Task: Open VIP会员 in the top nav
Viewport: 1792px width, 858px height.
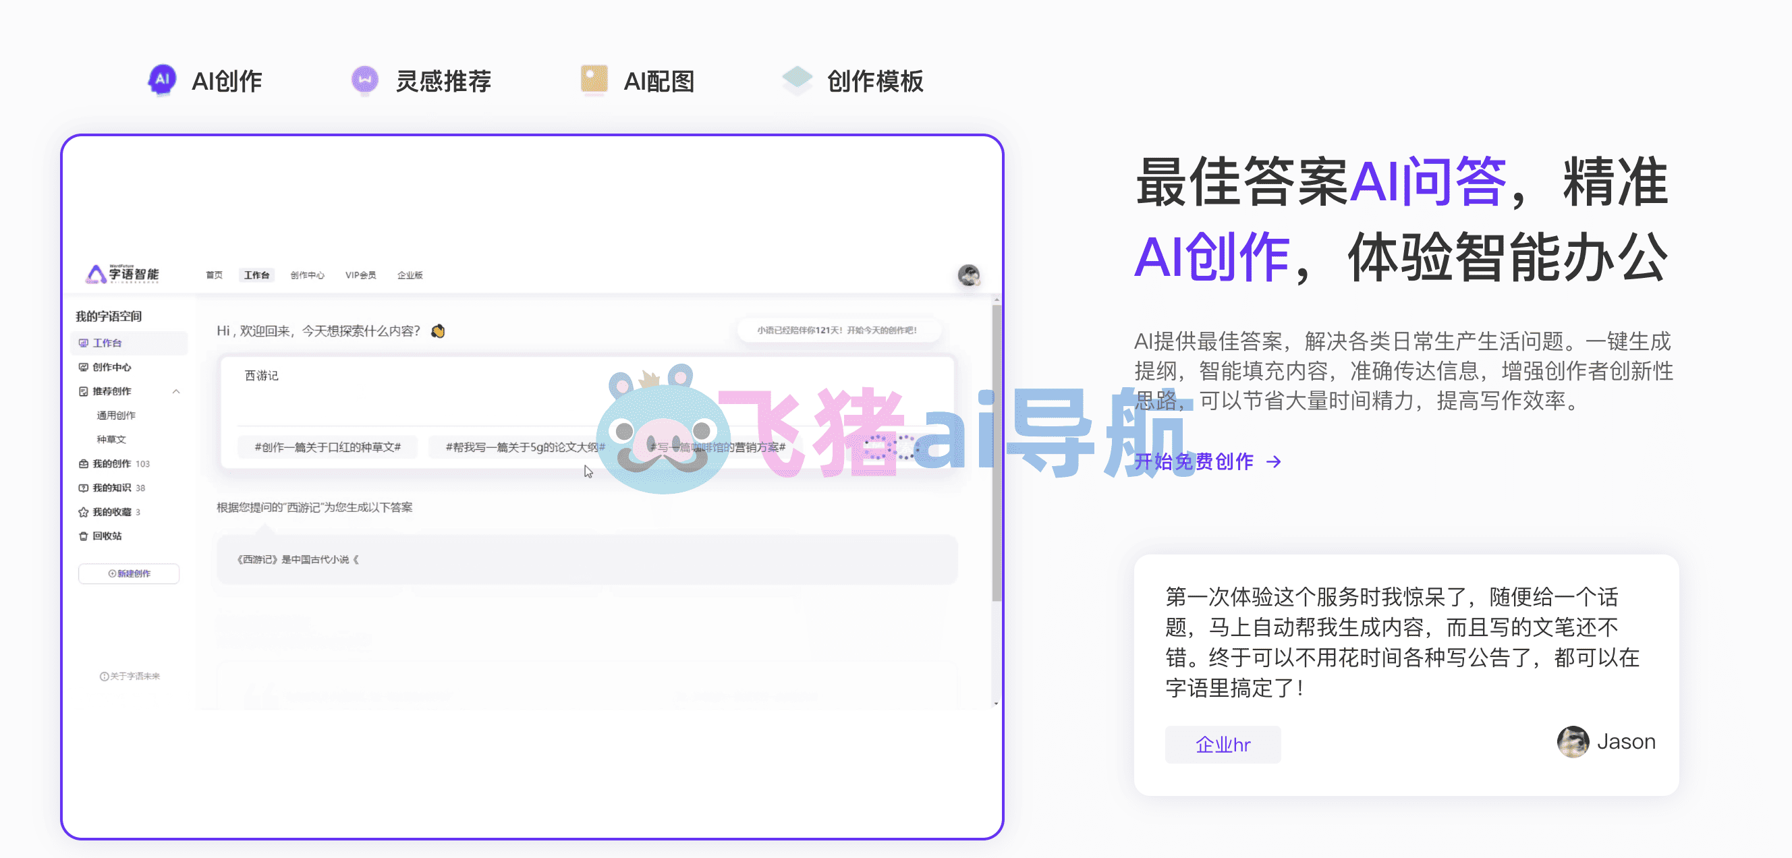Action: pos(360,275)
